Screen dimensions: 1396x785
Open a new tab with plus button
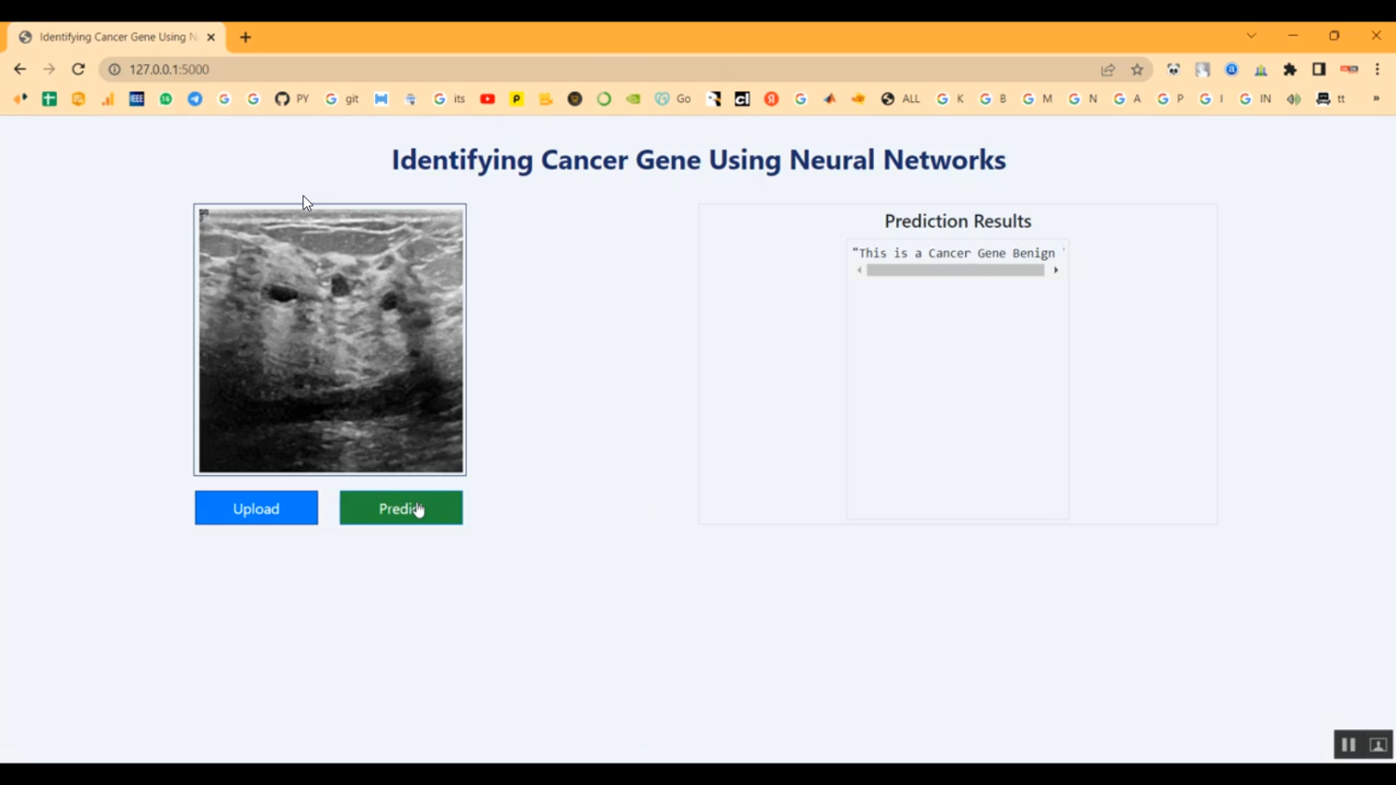click(x=246, y=37)
